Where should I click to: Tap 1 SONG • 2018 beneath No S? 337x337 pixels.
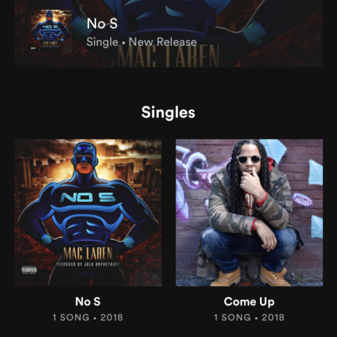pyautogui.click(x=88, y=318)
